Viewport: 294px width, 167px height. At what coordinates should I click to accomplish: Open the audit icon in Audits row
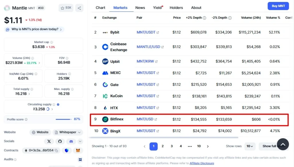80,160
